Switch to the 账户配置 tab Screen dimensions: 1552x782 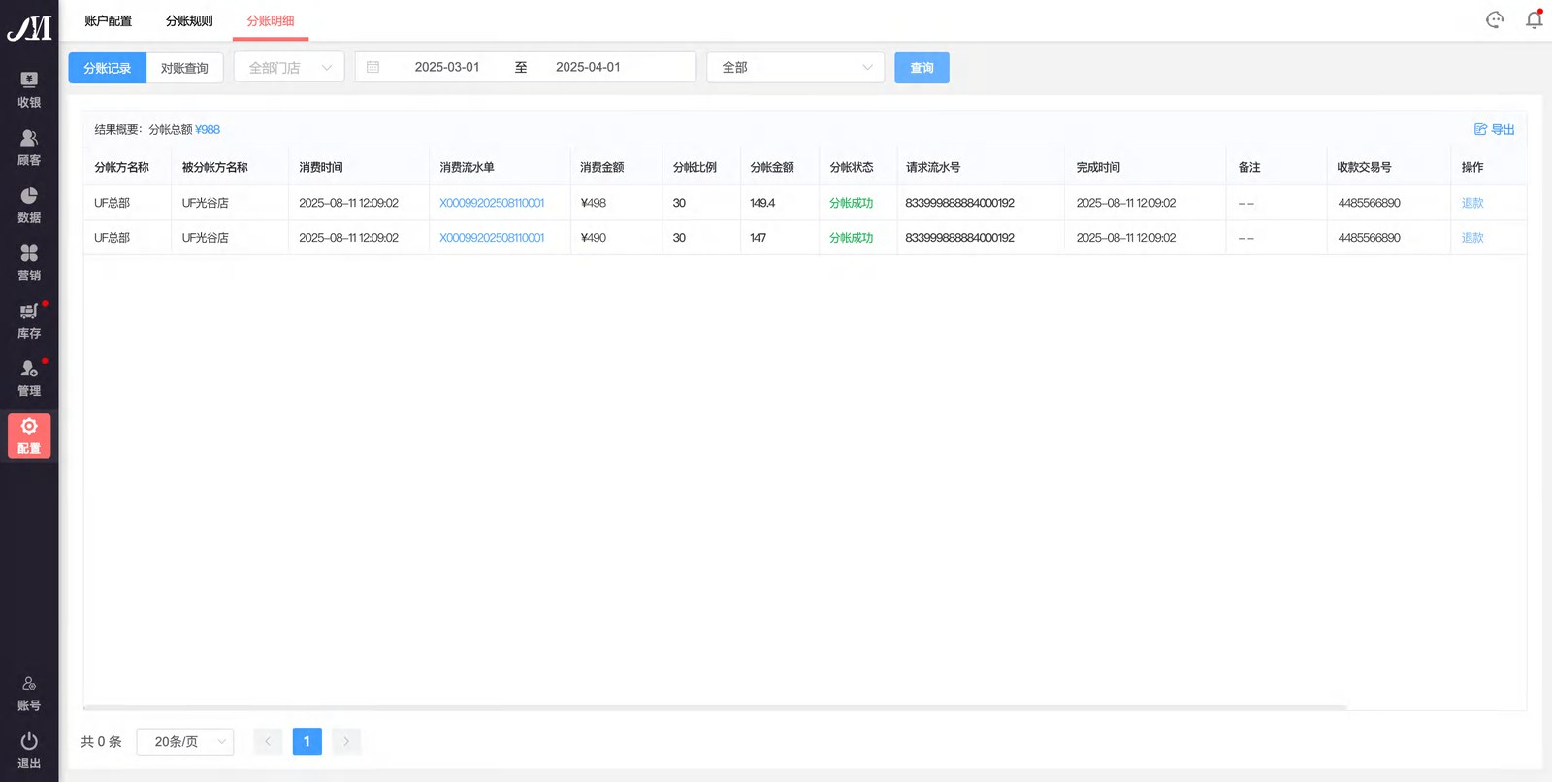(108, 20)
